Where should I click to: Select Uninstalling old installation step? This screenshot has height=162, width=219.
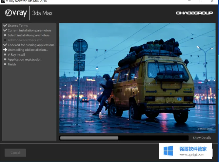tap(28, 50)
